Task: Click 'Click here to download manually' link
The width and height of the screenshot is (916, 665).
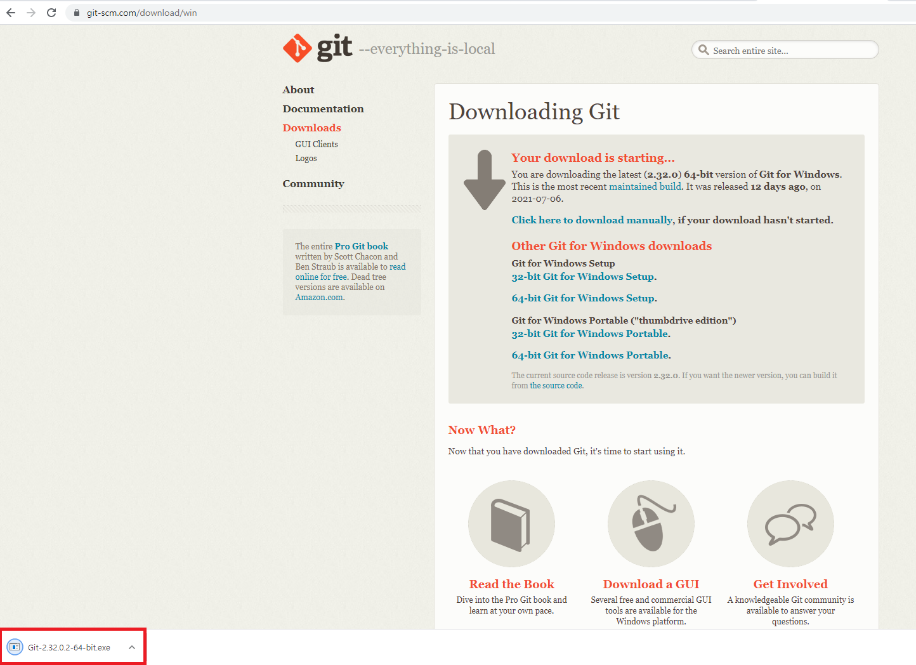Action: 592,220
